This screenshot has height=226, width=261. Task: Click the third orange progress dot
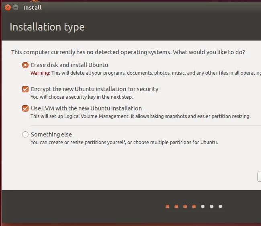(185, 207)
